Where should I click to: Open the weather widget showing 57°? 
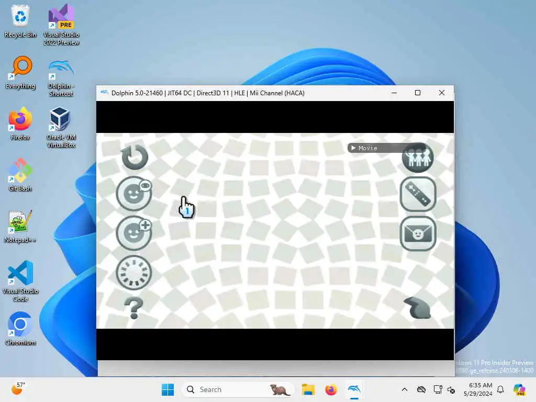point(18,389)
